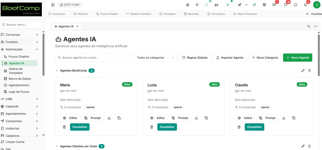Open the ticket icon with badge
This screenshot has height=150, width=322.
(x=274, y=5)
